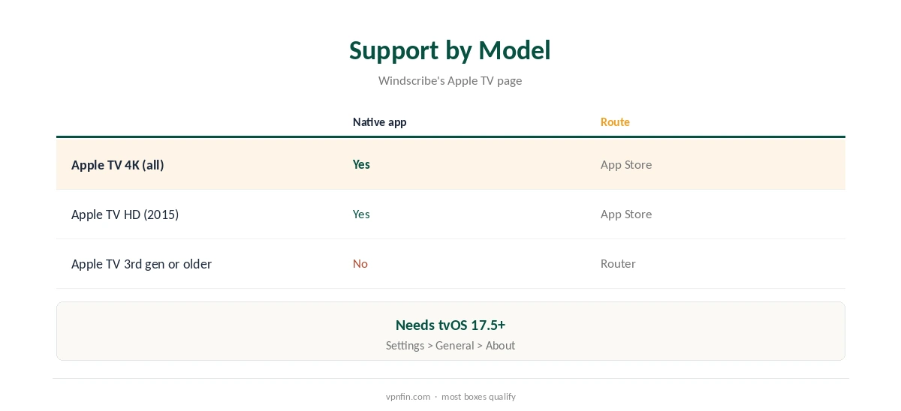This screenshot has width=901, height=411.
Task: Click the "Native app" column header
Action: coord(379,121)
